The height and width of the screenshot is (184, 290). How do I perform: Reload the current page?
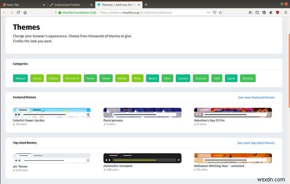(x=18, y=12)
